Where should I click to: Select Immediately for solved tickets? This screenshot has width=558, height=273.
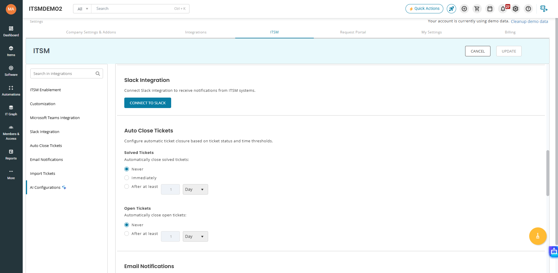click(127, 178)
